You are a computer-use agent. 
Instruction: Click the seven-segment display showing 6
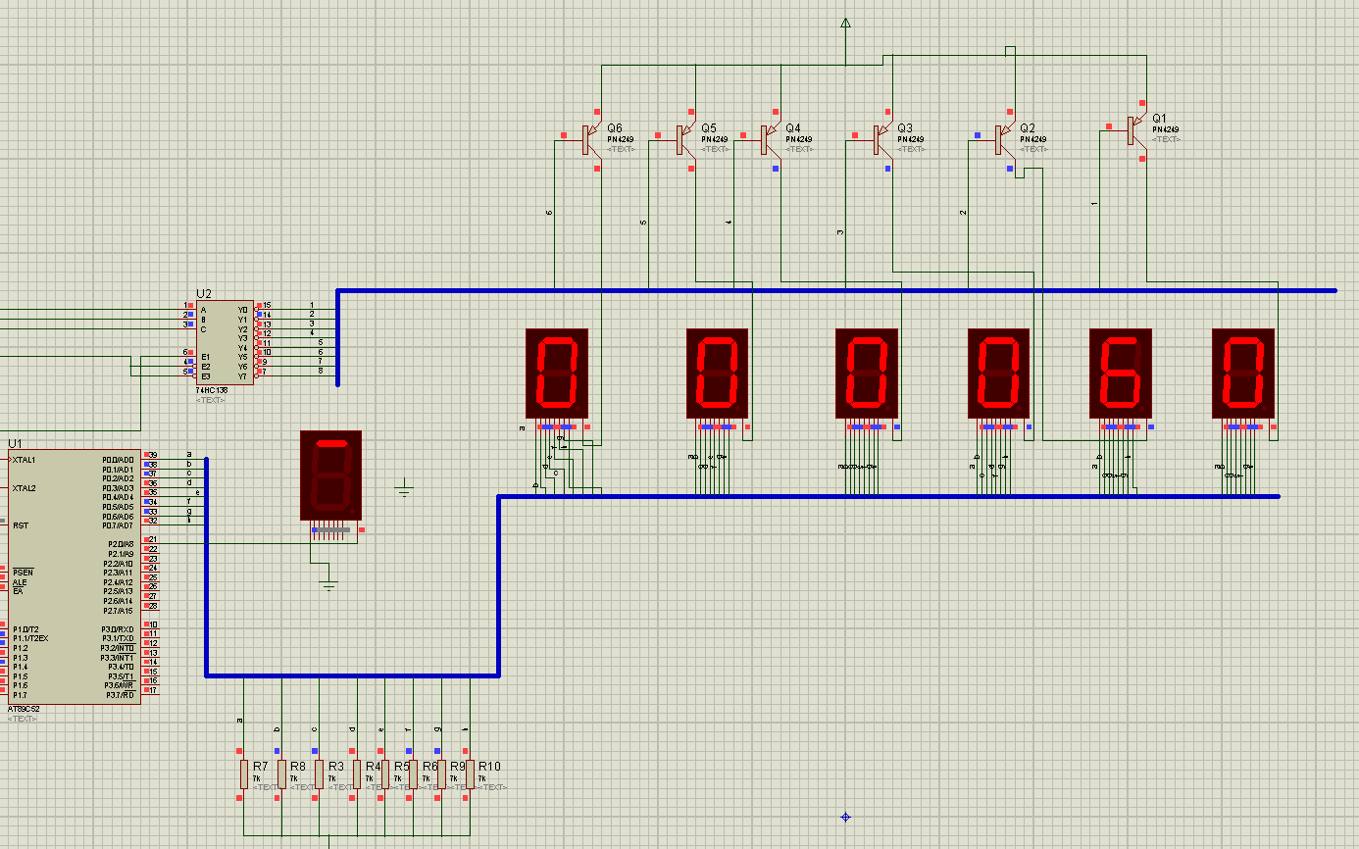(x=1122, y=373)
